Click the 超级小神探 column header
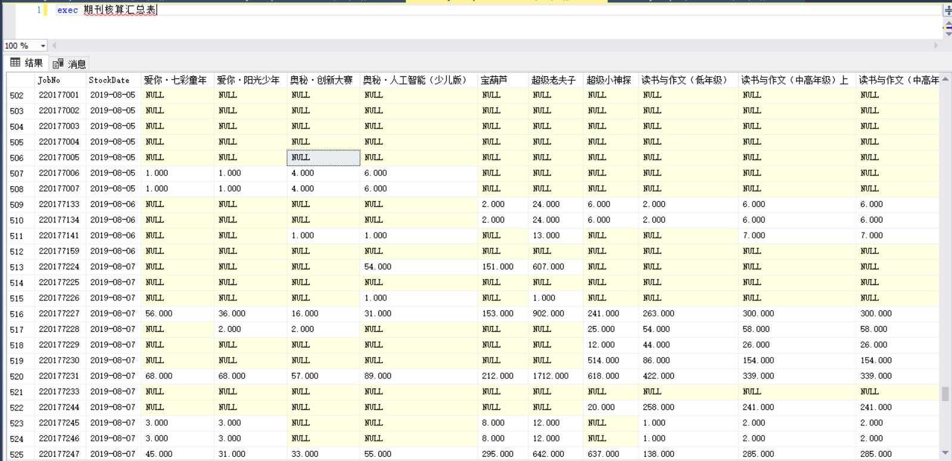 point(610,80)
